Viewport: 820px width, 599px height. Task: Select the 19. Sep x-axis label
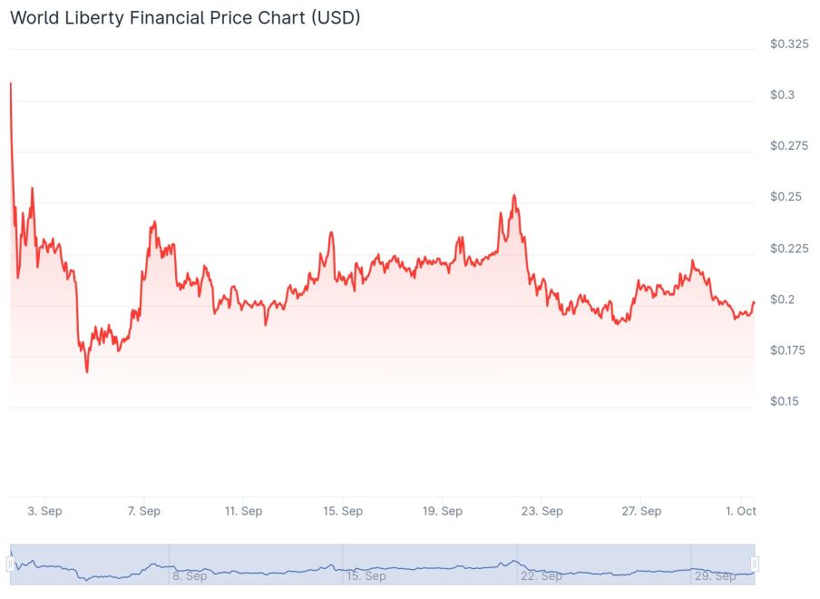443,511
